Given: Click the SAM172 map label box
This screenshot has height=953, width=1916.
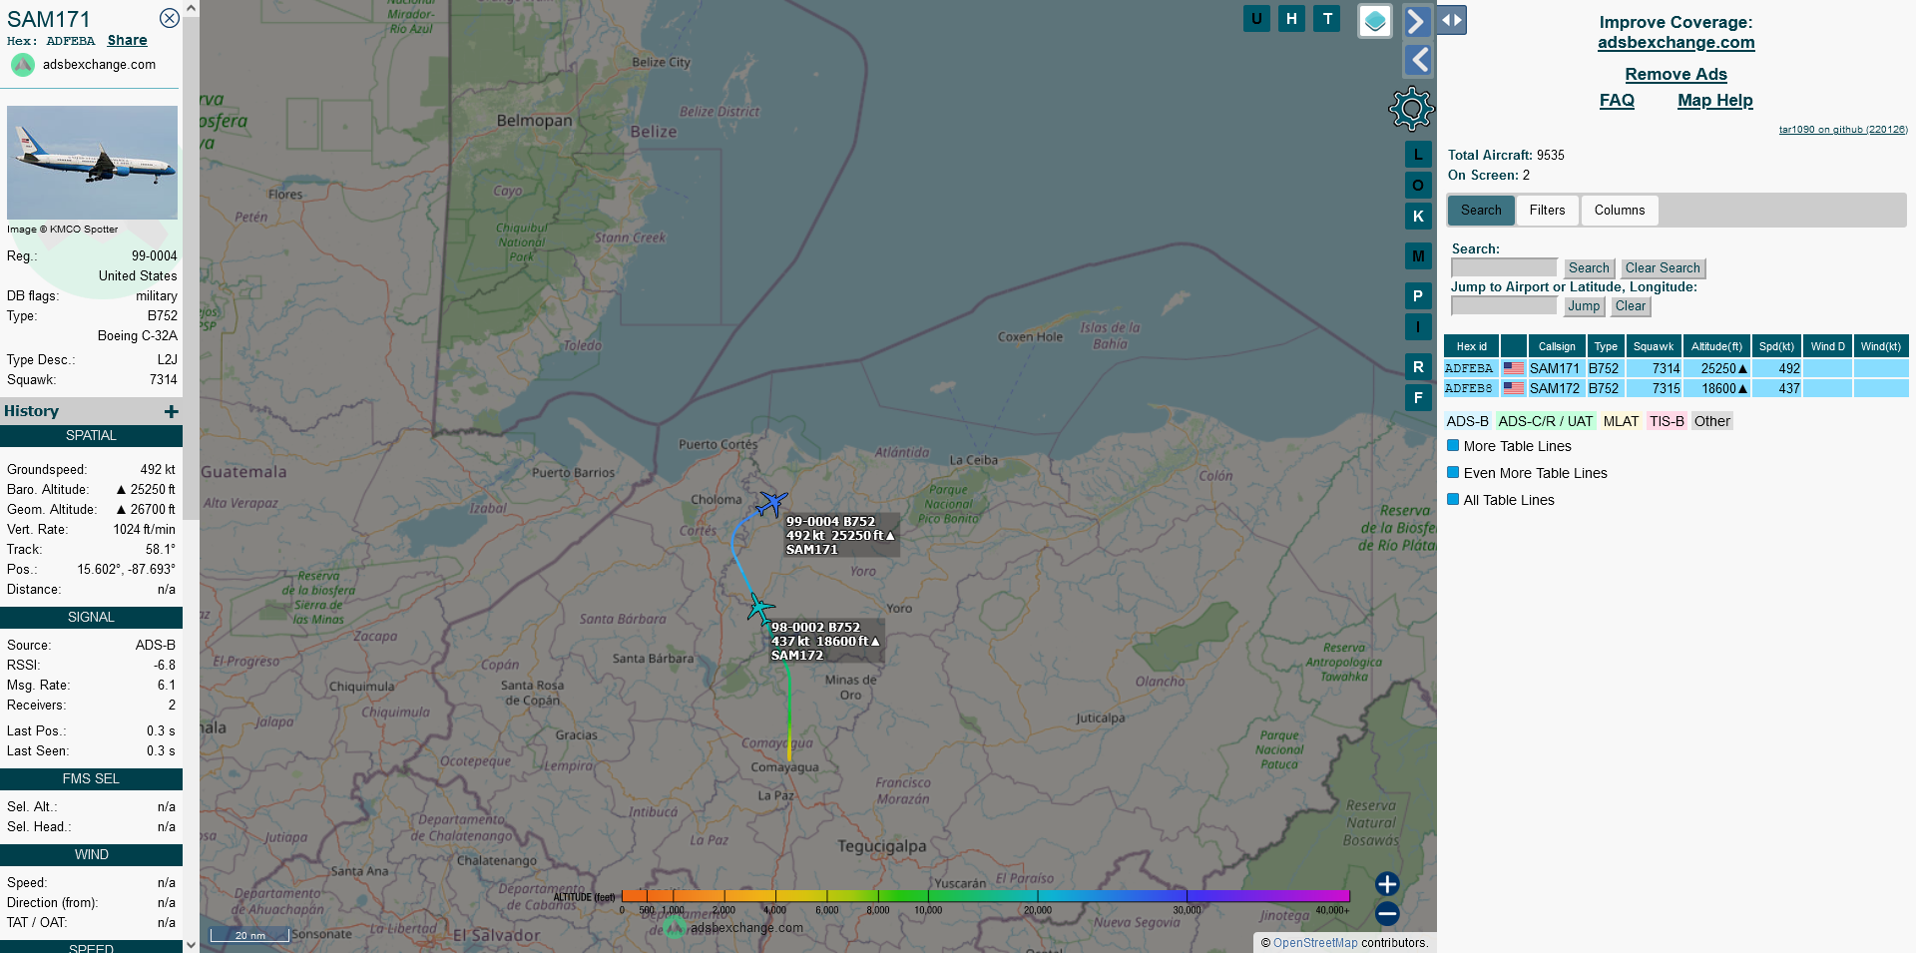Looking at the screenshot, I should pyautogui.click(x=825, y=641).
